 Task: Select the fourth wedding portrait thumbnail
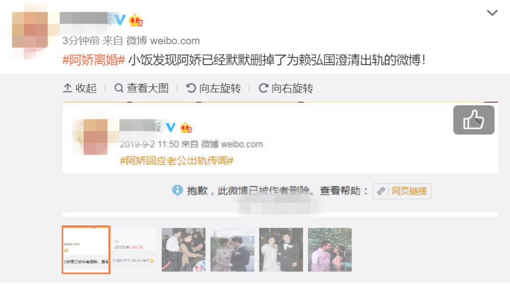click(x=232, y=250)
